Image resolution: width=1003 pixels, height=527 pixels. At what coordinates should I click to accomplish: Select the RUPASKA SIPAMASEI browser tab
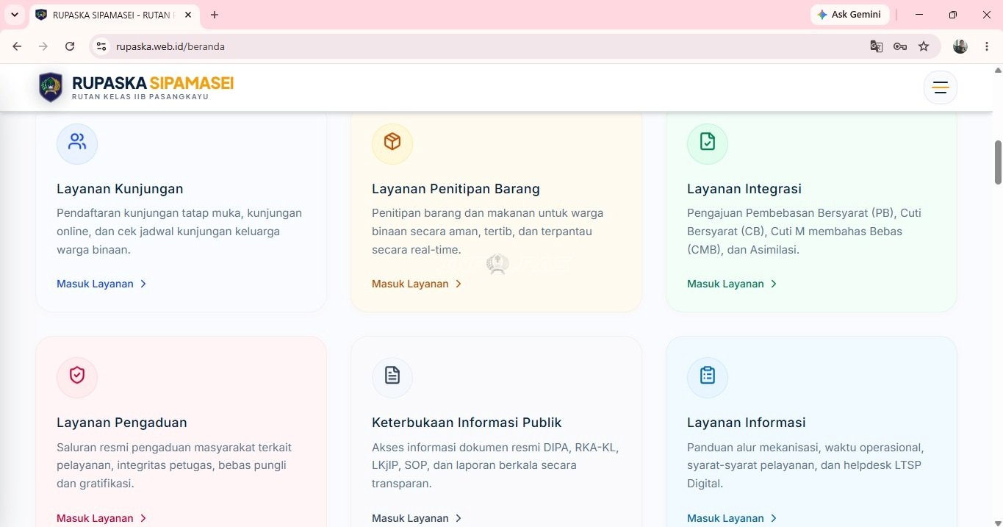[114, 15]
